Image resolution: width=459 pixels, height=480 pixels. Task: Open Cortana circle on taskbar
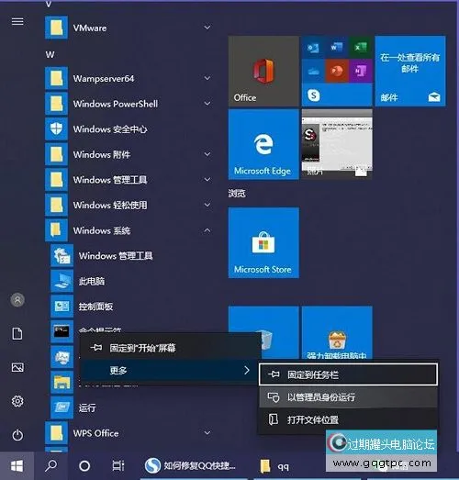tap(84, 466)
